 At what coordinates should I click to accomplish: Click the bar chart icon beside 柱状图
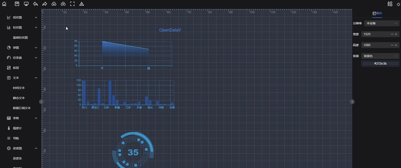point(9,28)
